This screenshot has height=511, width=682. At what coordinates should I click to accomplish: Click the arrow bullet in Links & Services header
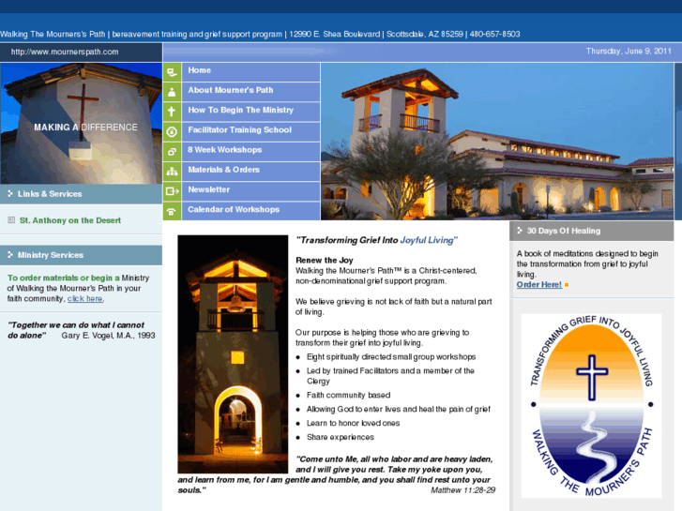(10, 193)
